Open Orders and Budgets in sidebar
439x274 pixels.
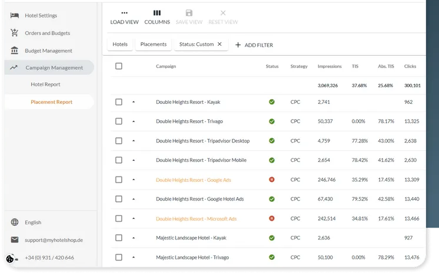click(47, 33)
